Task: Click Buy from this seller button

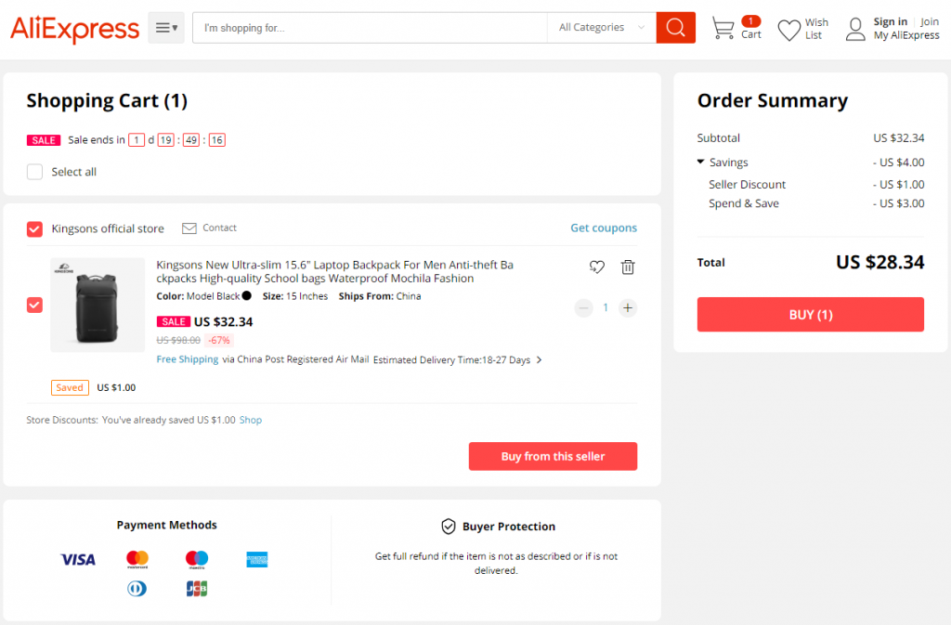Action: point(554,456)
